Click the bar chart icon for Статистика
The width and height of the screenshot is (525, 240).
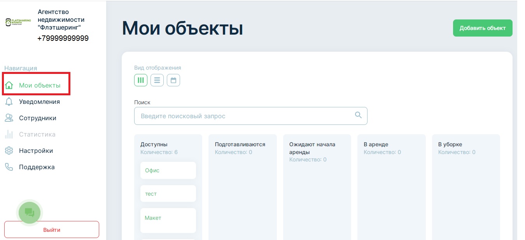tap(9, 135)
